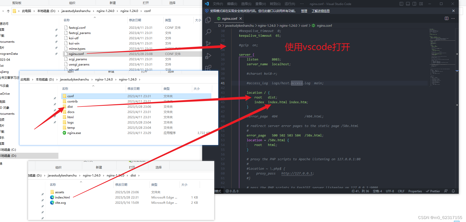466x222 pixels.
Task: Click the Edge icon beside index.html
Action: click(x=52, y=197)
